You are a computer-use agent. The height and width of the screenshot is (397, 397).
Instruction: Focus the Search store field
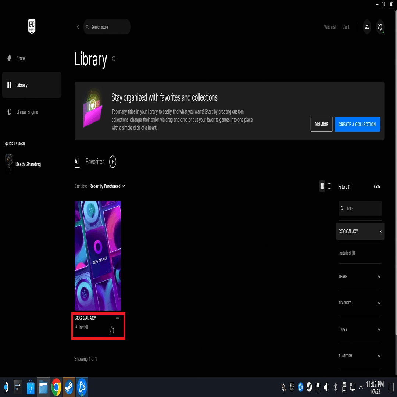107,27
